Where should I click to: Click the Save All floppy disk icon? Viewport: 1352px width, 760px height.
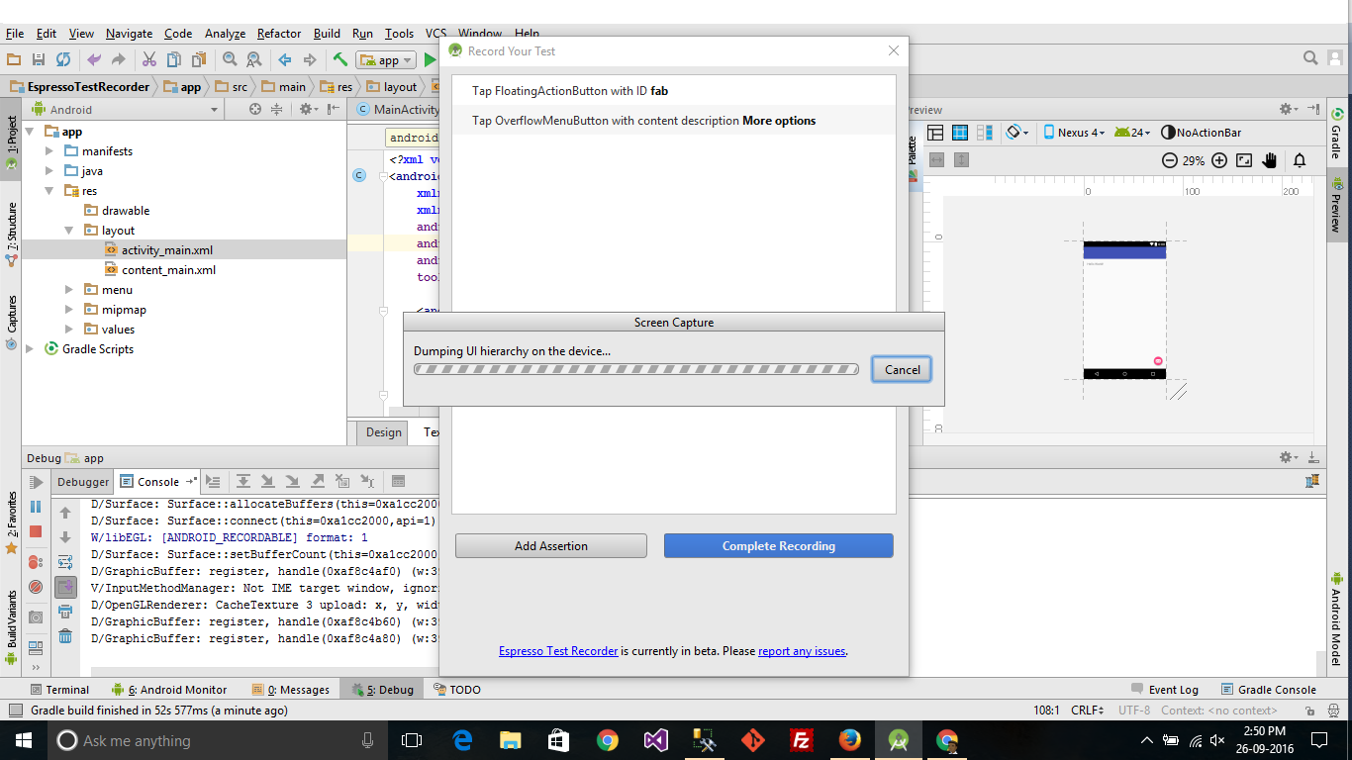click(x=39, y=60)
